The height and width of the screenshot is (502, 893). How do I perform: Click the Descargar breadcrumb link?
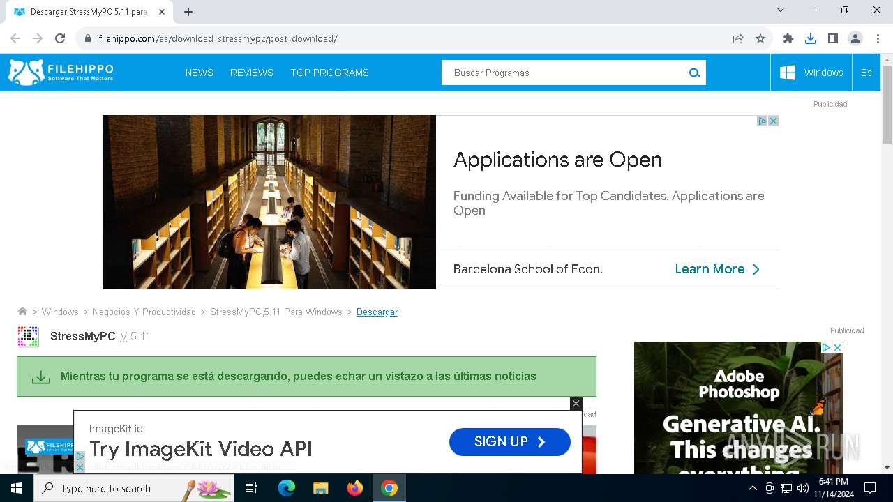377,312
